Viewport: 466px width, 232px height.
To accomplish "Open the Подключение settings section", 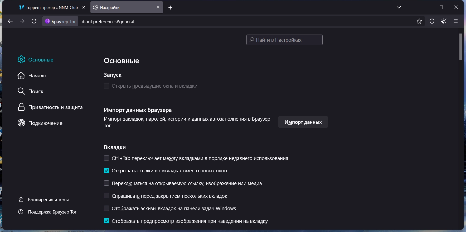I will 45,123.
